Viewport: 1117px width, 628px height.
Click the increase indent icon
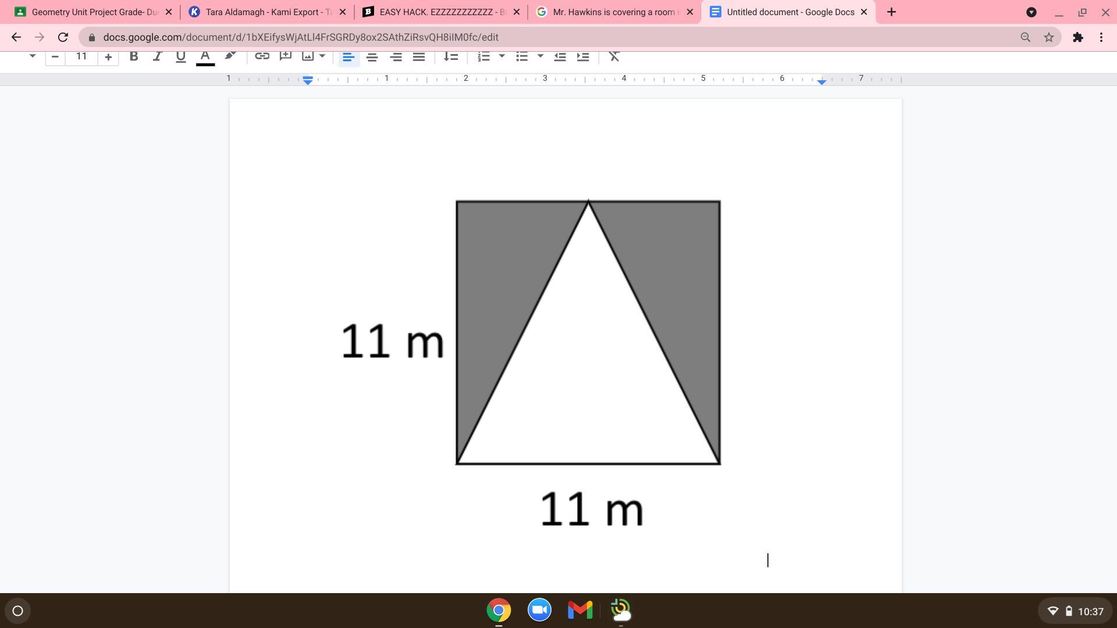tap(582, 56)
